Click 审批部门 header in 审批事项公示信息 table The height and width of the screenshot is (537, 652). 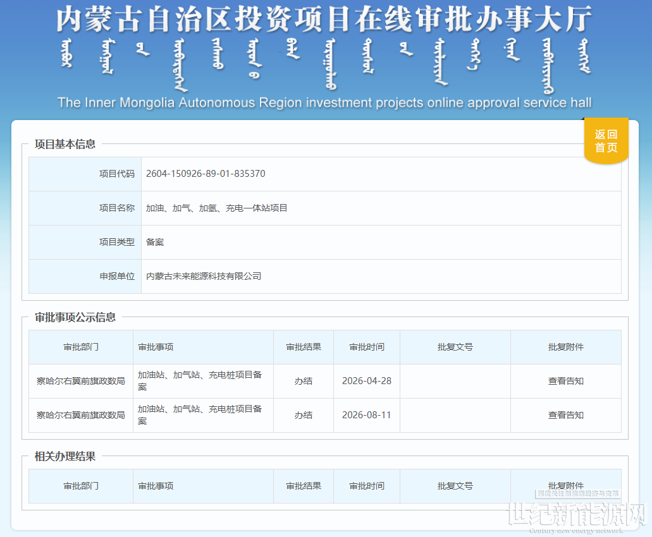tap(81, 347)
